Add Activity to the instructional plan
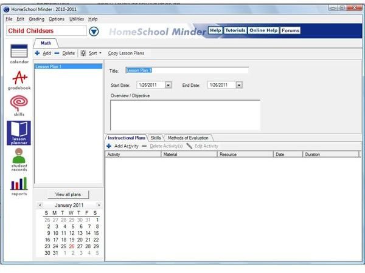This screenshot has width=365, height=273. click(122, 146)
